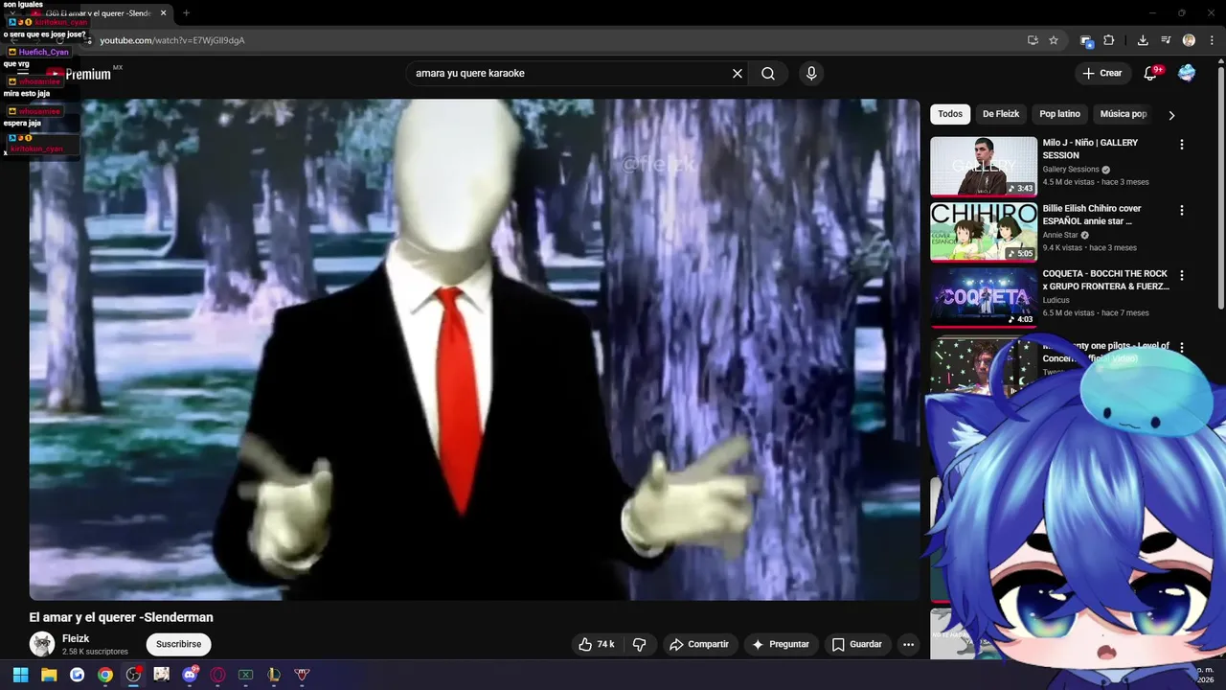1226x690 pixels.
Task: Click the video title El amar y el querer -Slenderman
Action: (x=122, y=617)
